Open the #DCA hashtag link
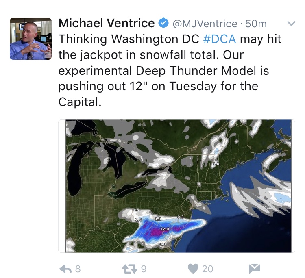 pyautogui.click(x=220, y=39)
